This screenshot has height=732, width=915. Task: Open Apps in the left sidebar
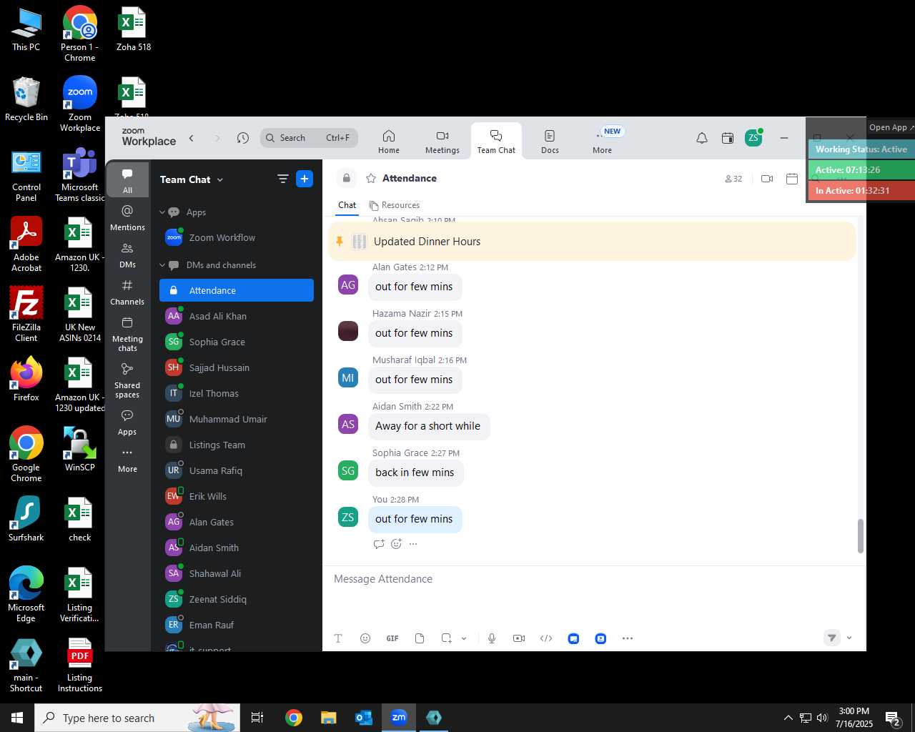coord(127,422)
